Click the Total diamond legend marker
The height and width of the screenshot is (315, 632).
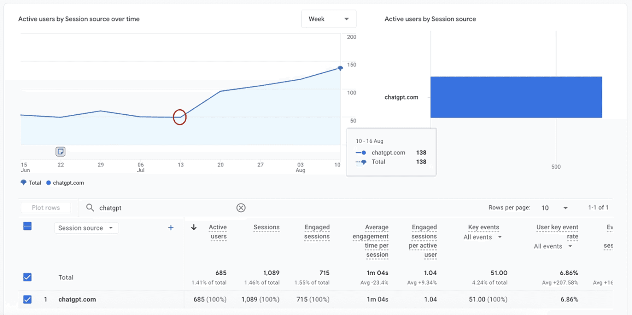(x=24, y=183)
